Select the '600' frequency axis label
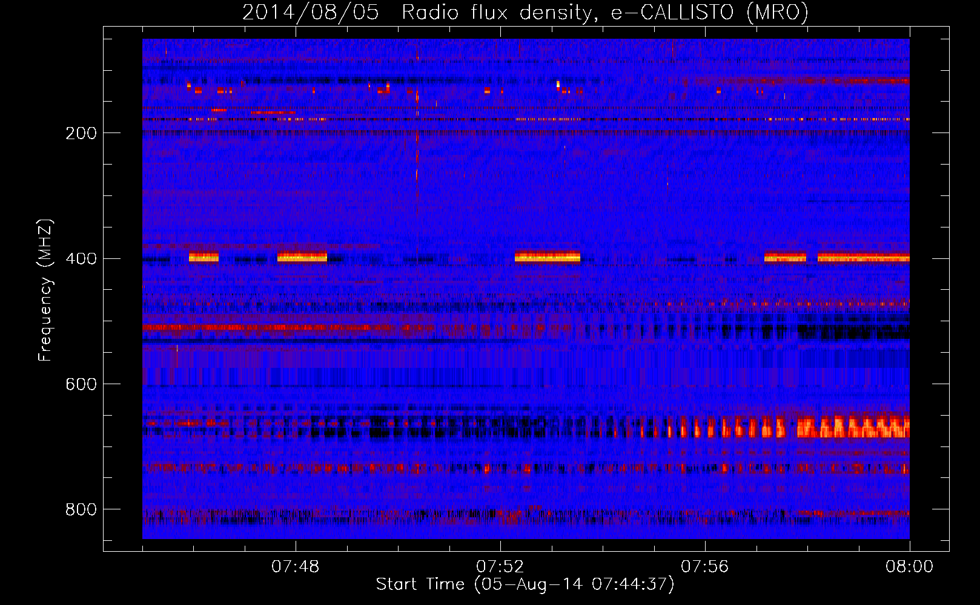This screenshot has width=980, height=605. 81,385
